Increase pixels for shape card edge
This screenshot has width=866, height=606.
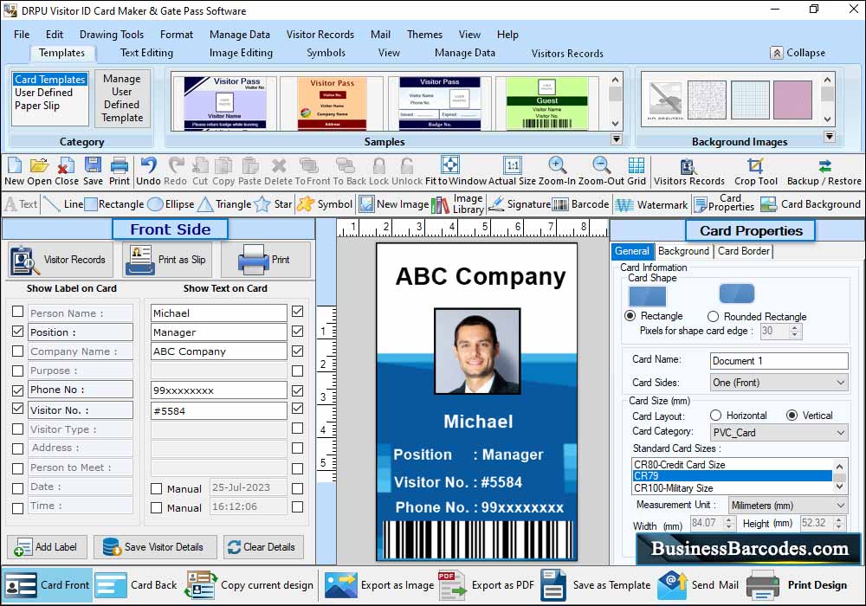794,327
